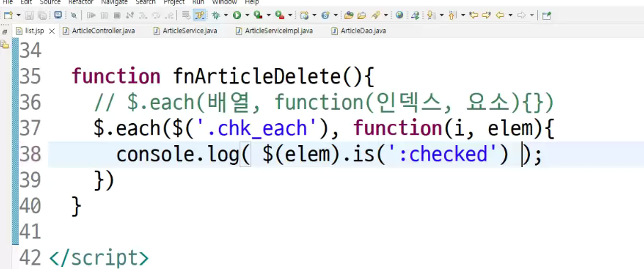Expand the Run button dropdown arrow

247,16
